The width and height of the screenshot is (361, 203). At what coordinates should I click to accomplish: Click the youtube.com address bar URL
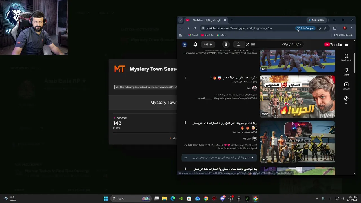[239, 28]
